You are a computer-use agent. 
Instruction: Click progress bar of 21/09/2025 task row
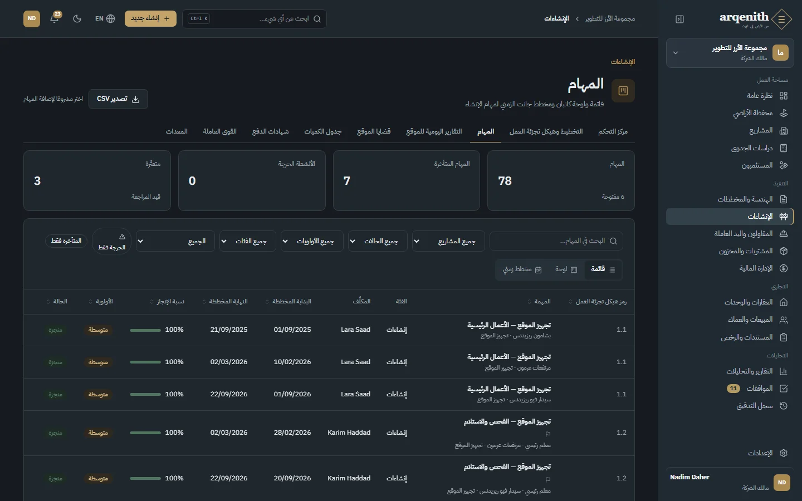145,330
